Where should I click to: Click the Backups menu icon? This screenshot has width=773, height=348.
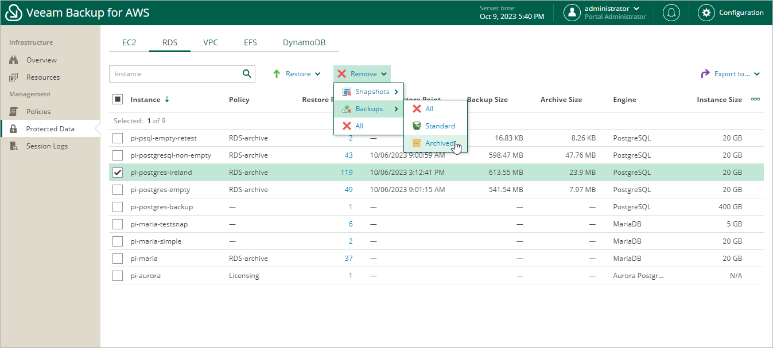tap(346, 109)
